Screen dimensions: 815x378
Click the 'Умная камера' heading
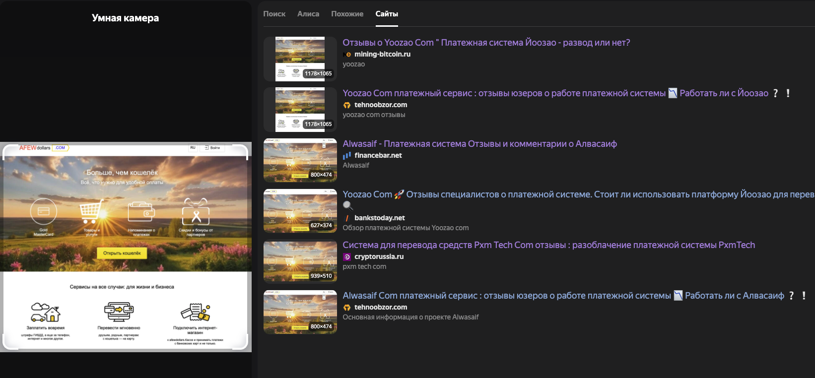[x=126, y=18]
